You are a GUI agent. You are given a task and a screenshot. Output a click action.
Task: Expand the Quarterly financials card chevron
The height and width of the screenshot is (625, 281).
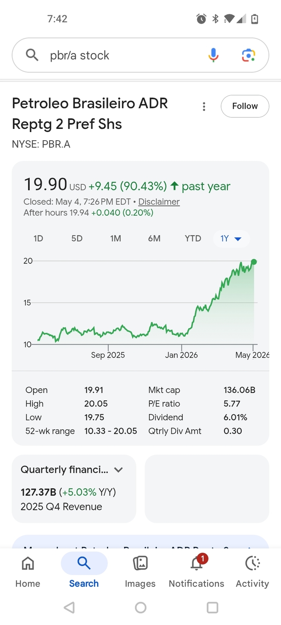click(119, 470)
